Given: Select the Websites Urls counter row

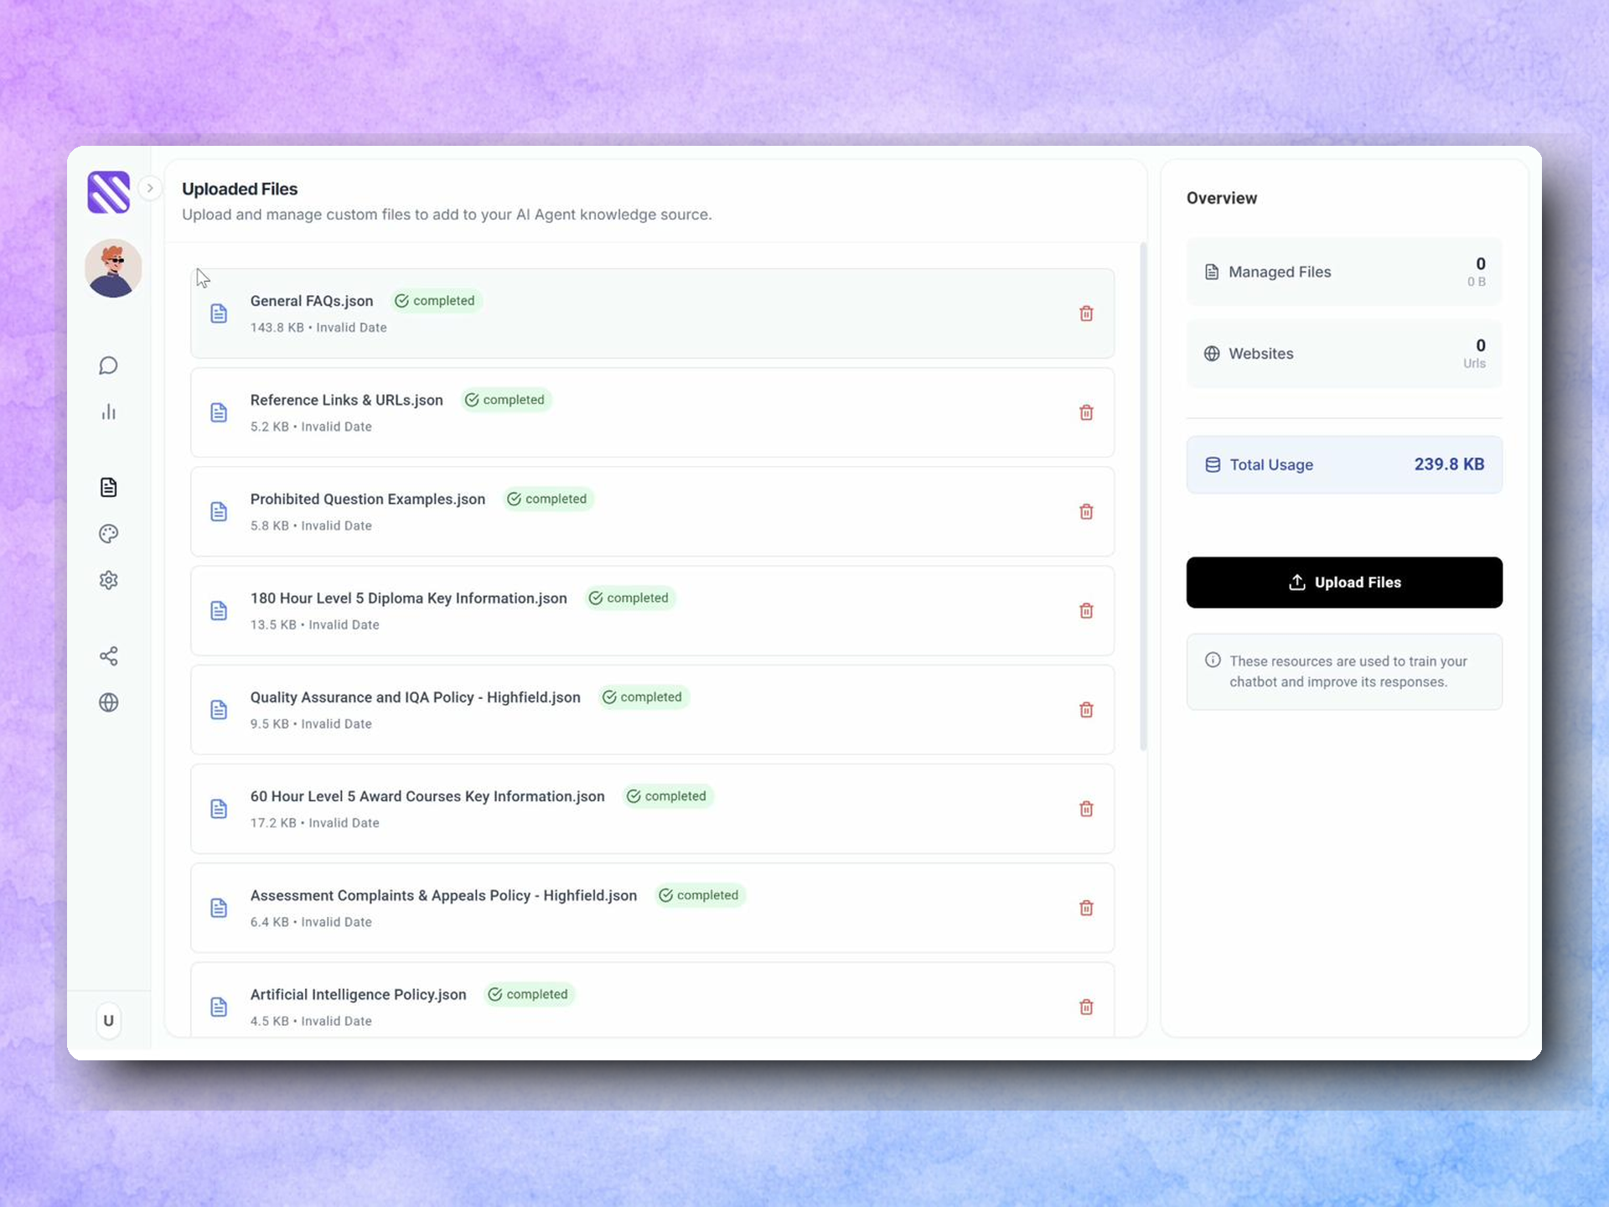Looking at the screenshot, I should [1343, 353].
